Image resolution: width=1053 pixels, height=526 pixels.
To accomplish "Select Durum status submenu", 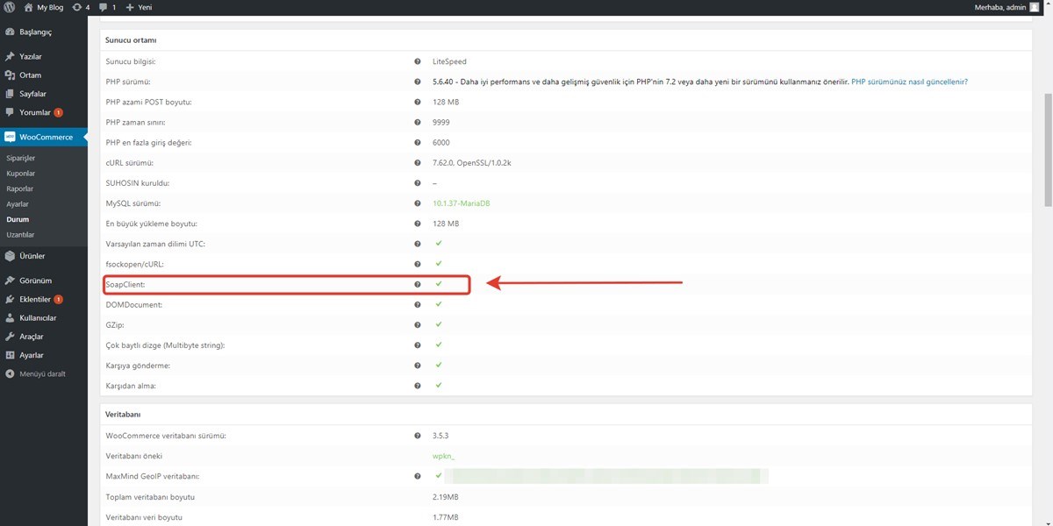I will [x=18, y=219].
